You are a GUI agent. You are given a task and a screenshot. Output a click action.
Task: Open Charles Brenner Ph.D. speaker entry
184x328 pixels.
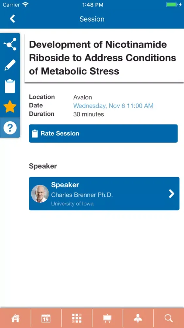(104, 194)
